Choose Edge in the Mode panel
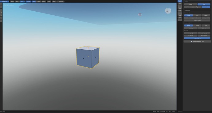Screen dimensions: 212x113 point(197,7)
